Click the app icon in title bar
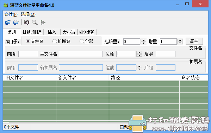This screenshot has width=211, height=133. (6, 5)
